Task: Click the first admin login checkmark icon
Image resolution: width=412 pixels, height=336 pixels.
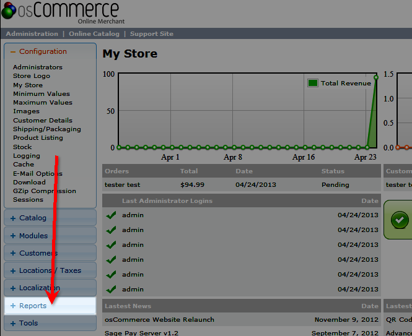Action: point(112,215)
